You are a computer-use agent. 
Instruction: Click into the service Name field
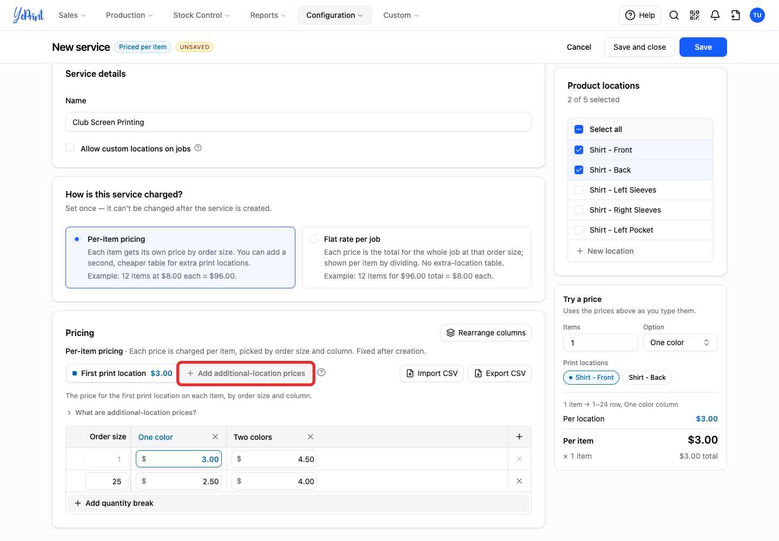click(299, 122)
